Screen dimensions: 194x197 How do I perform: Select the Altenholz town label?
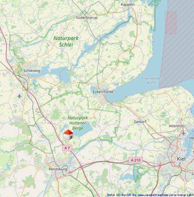177,126
